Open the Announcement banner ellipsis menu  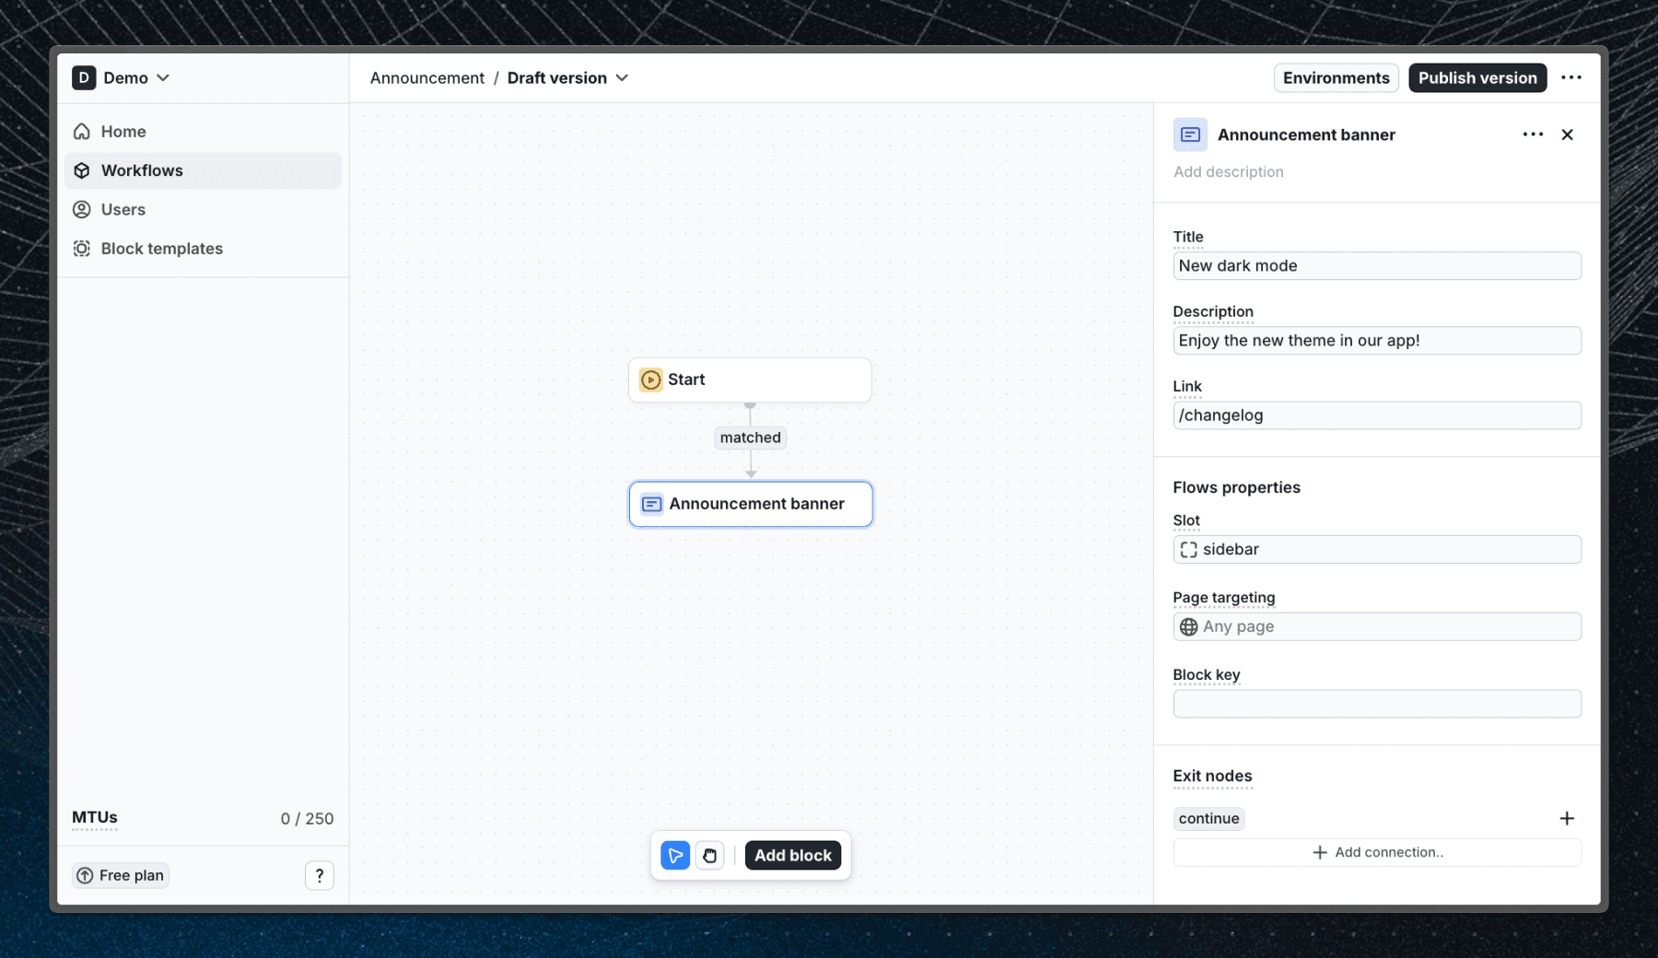tap(1532, 134)
